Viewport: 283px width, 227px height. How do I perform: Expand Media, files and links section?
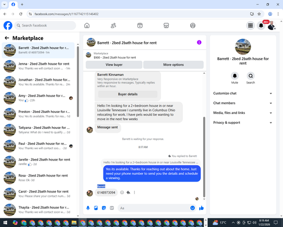coord(243,113)
